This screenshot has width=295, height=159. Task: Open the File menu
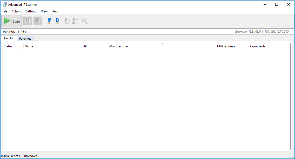coord(5,11)
